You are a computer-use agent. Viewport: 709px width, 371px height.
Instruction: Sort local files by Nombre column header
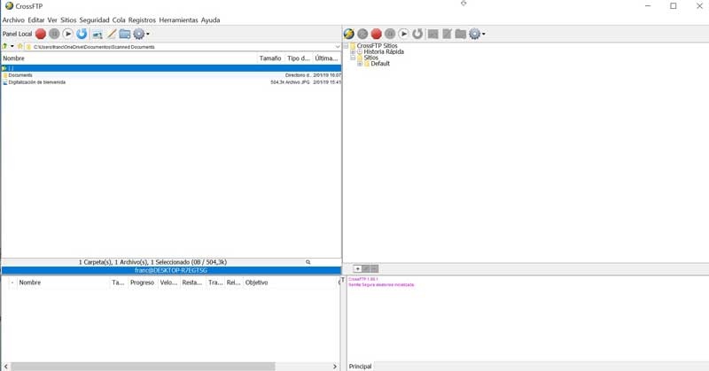pyautogui.click(x=129, y=58)
